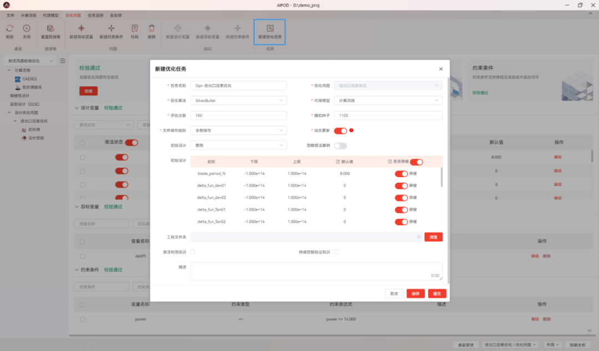The image size is (599, 351).
Task: Click inside the 描述 description text area
Action: (x=316, y=271)
